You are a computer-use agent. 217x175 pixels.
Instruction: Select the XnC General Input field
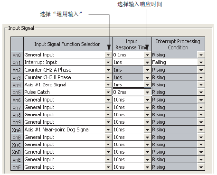[65, 145]
